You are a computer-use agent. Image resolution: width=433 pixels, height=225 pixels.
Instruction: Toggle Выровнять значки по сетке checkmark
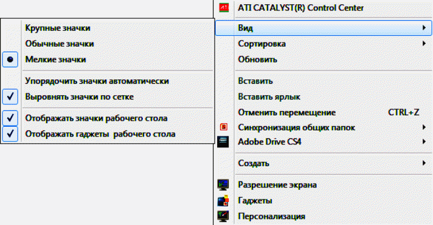(x=10, y=96)
